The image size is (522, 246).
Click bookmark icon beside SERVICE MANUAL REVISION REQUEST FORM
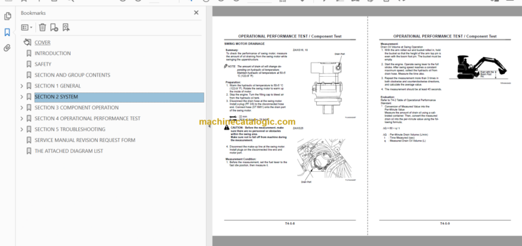tap(29, 140)
